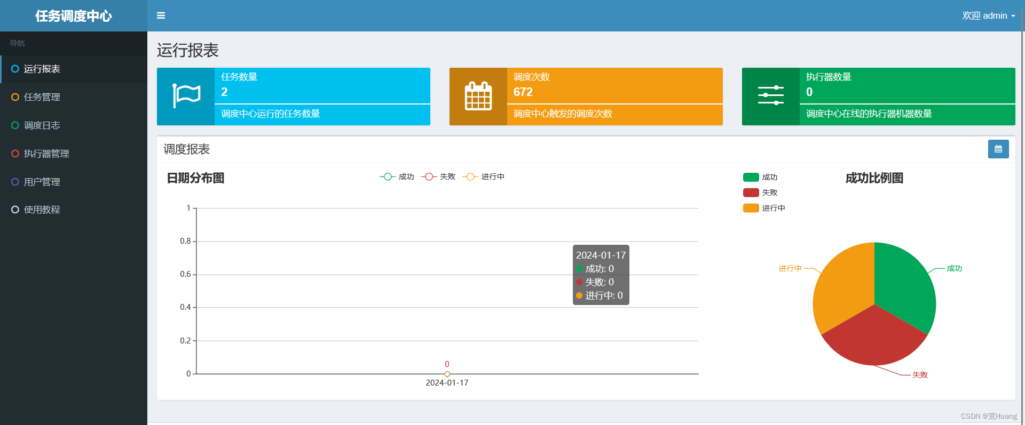Screen dimensions: 1025x425
Task: Click the orange circle icon beside 任务管理
Action: [15, 97]
